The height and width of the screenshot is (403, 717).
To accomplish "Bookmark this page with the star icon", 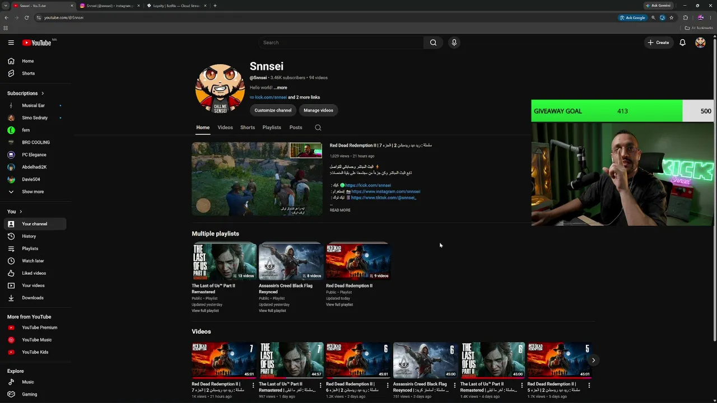I will click(x=671, y=17).
